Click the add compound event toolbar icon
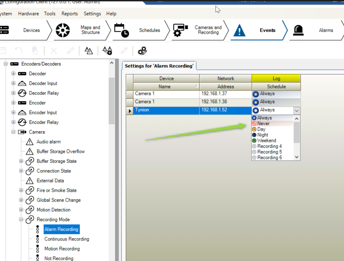 click(x=107, y=51)
